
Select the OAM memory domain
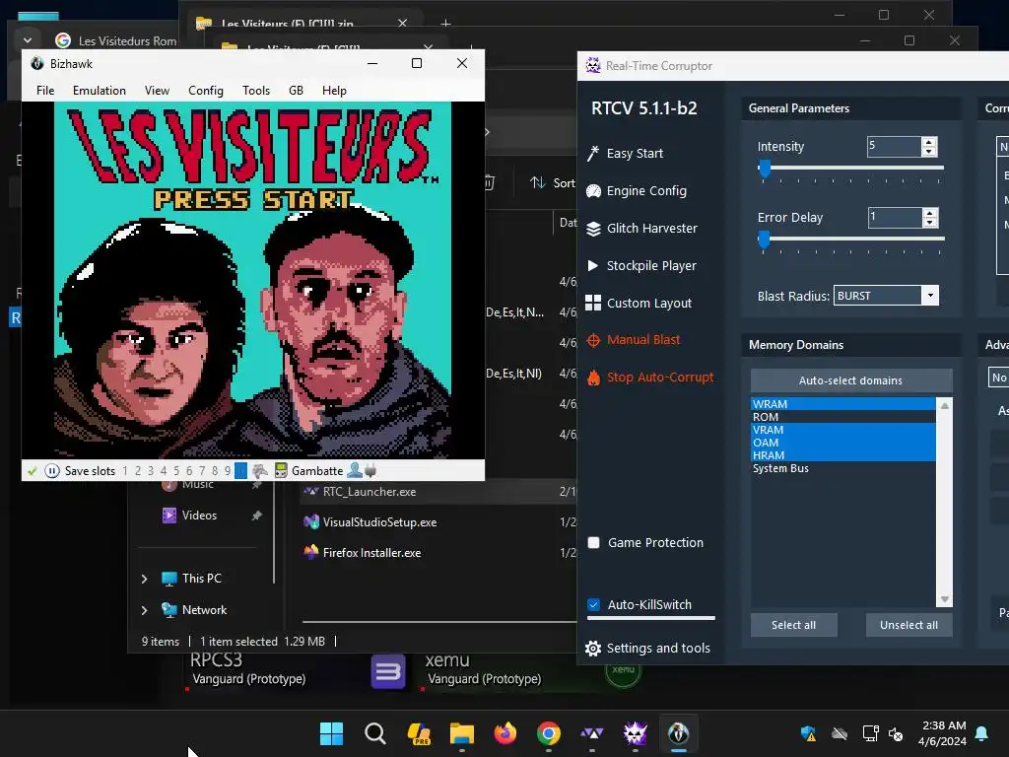click(x=843, y=443)
